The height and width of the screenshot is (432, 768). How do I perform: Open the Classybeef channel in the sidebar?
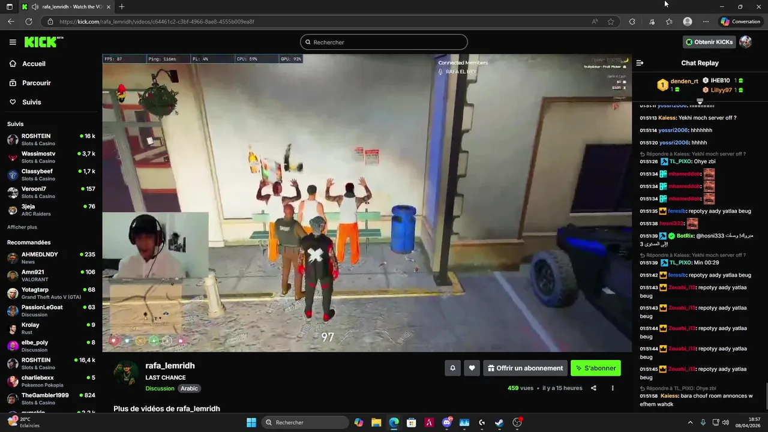(51, 175)
